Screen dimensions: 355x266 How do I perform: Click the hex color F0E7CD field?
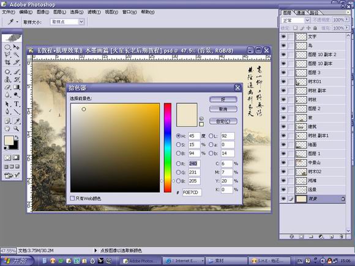192,192
